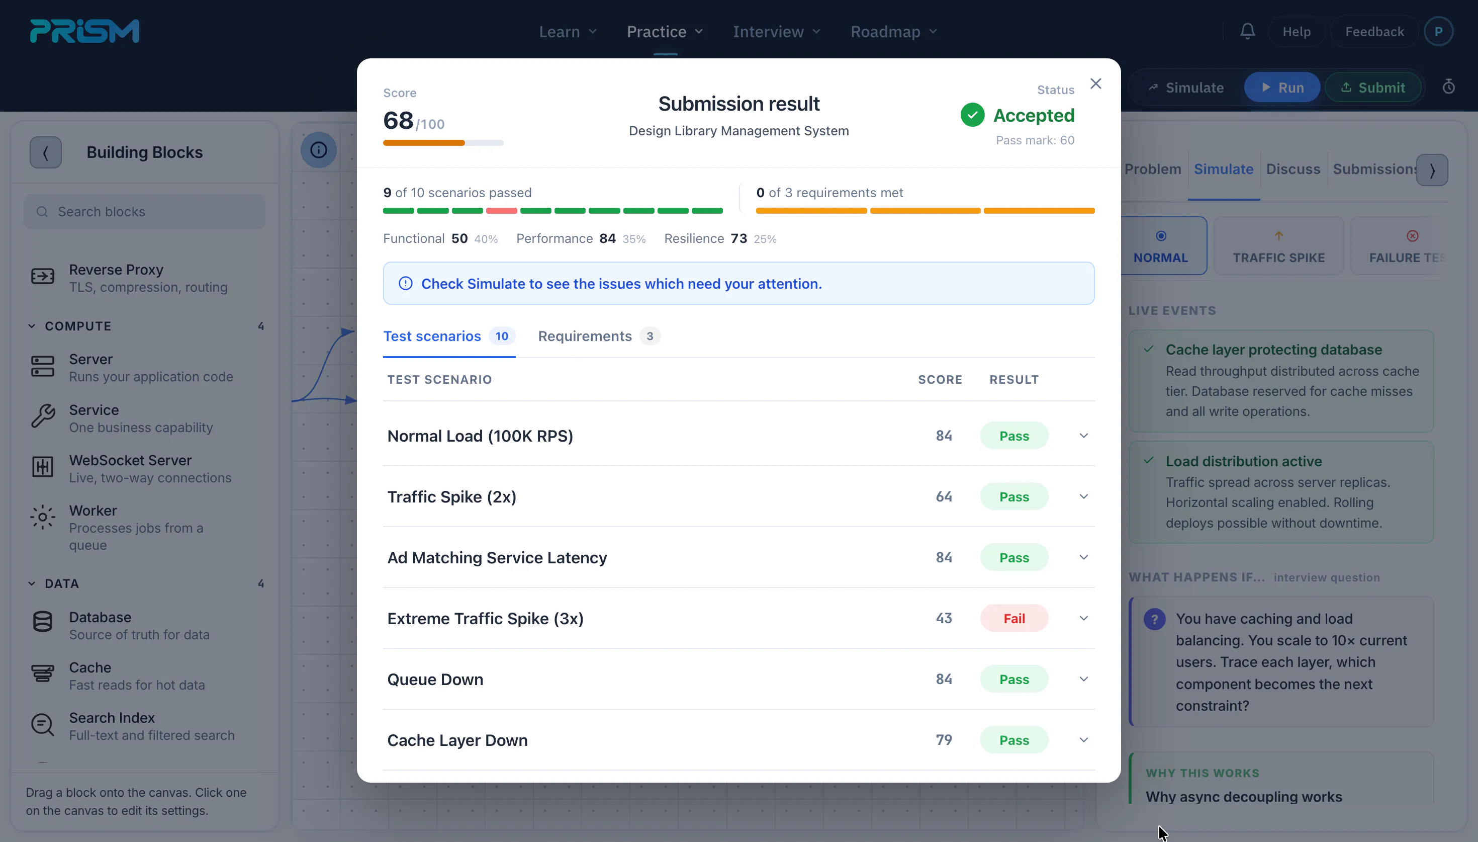Collapse the COMPUTE section
The width and height of the screenshot is (1478, 842).
32,326
